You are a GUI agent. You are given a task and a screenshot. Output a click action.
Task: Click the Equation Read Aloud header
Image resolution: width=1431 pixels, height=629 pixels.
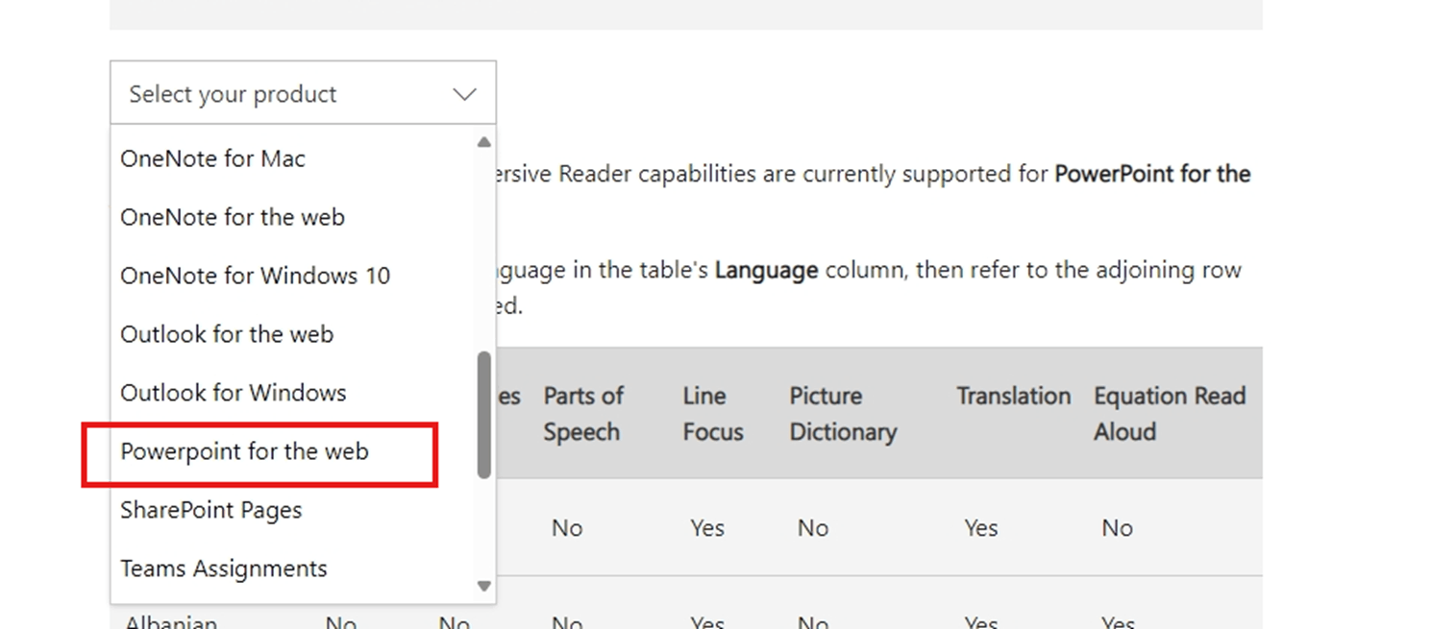click(x=1169, y=413)
